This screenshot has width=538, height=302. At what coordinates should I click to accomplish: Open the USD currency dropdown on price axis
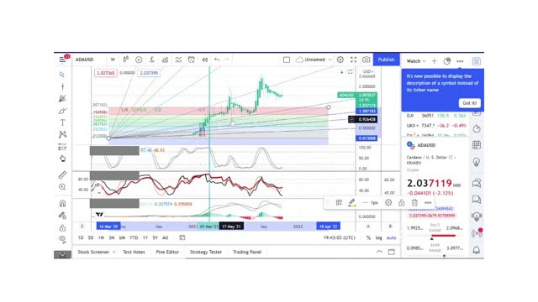[x=368, y=71]
